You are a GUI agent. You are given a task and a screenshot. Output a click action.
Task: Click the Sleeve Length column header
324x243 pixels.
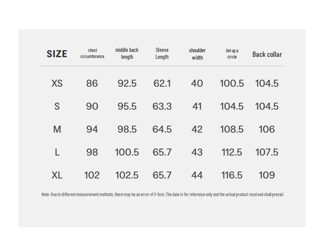(x=162, y=53)
